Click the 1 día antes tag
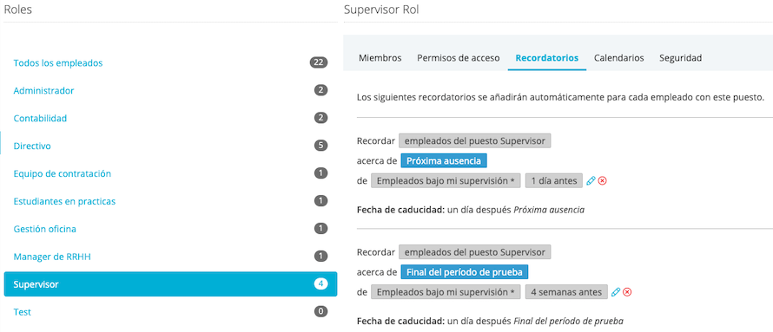Image resolution: width=773 pixels, height=332 pixels. click(553, 181)
